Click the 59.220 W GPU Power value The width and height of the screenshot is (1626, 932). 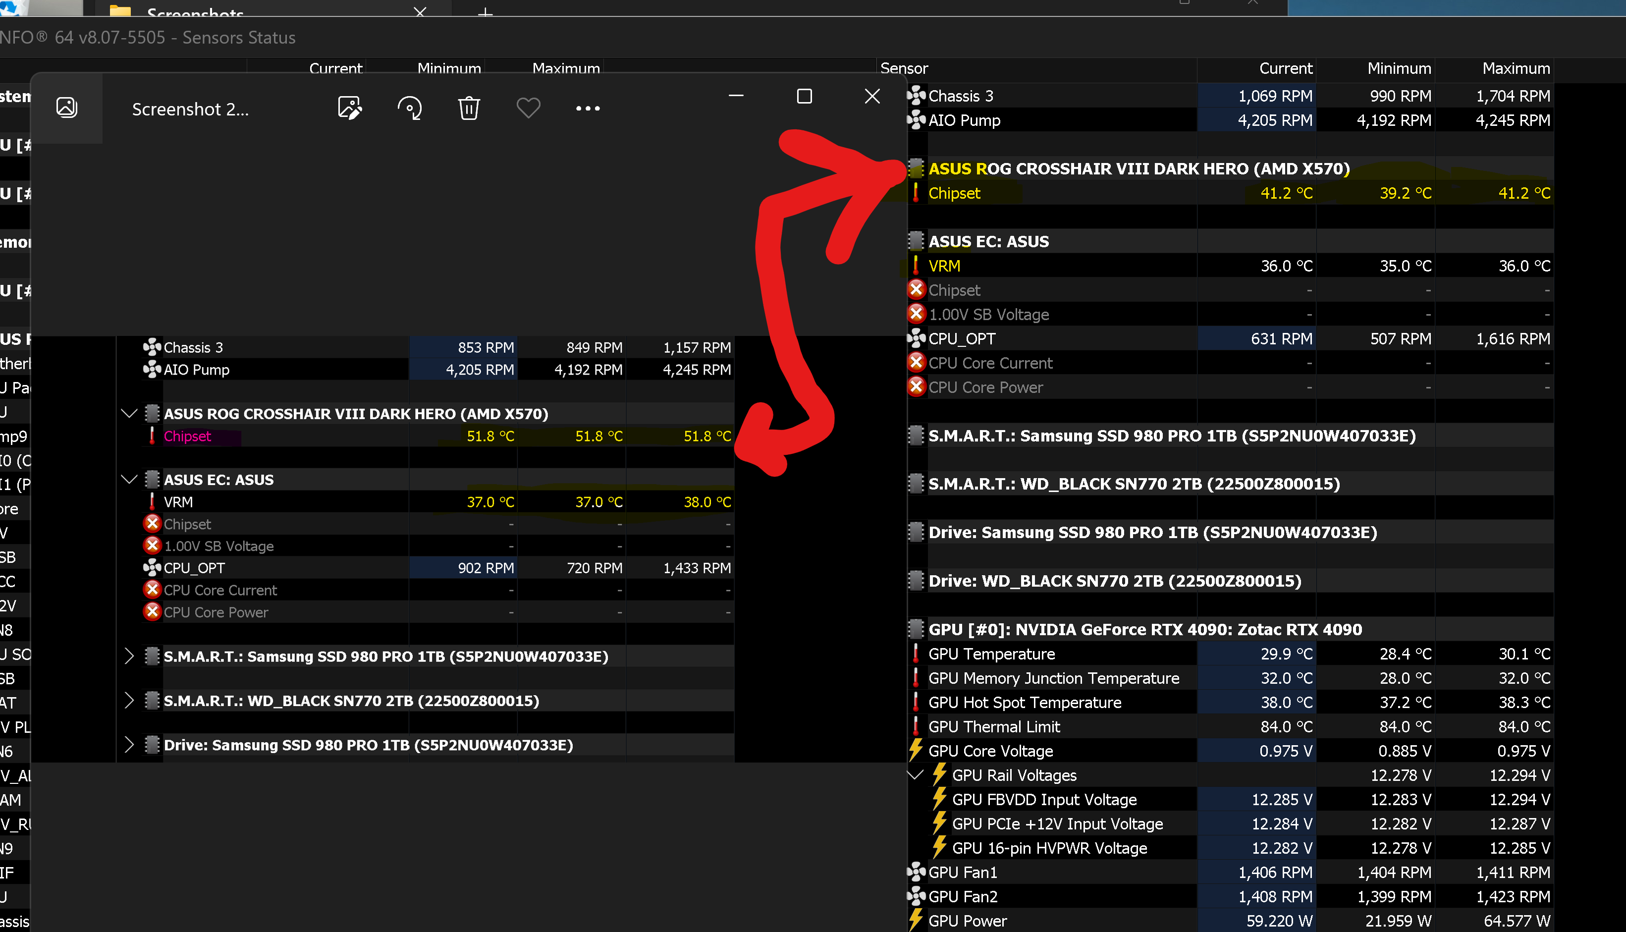coord(1279,921)
